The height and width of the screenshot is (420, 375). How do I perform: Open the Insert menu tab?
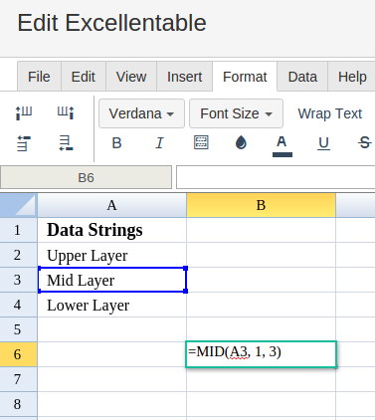184,77
